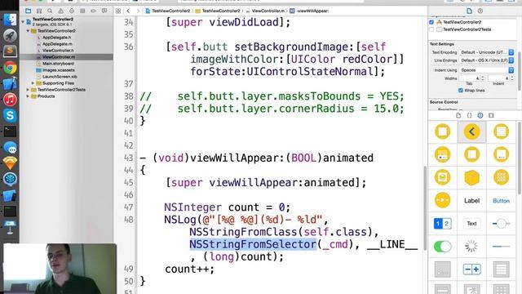This screenshot has height=294, width=522.
Task: Select the Progress View bar object
Action: (x=501, y=247)
